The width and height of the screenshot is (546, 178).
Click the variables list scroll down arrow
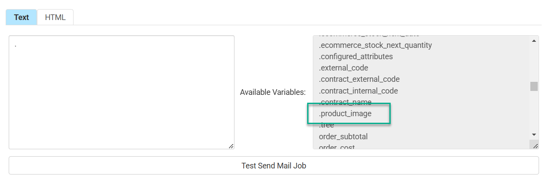click(x=534, y=135)
